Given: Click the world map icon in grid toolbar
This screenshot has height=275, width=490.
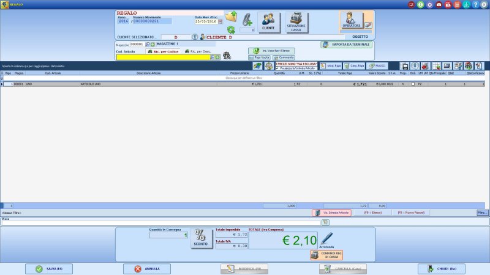Looking at the screenshot, I should pyautogui.click(x=257, y=66).
